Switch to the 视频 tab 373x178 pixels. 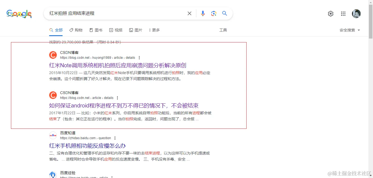point(116,30)
